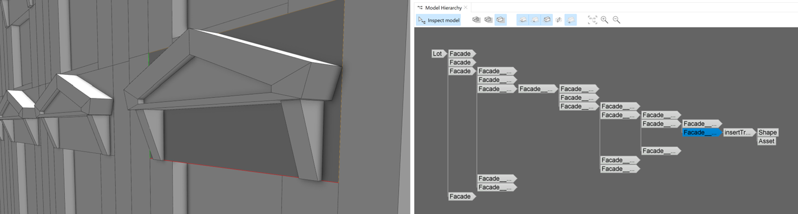Close the Model Hierarchy tab
The height and width of the screenshot is (214, 798).
point(466,8)
